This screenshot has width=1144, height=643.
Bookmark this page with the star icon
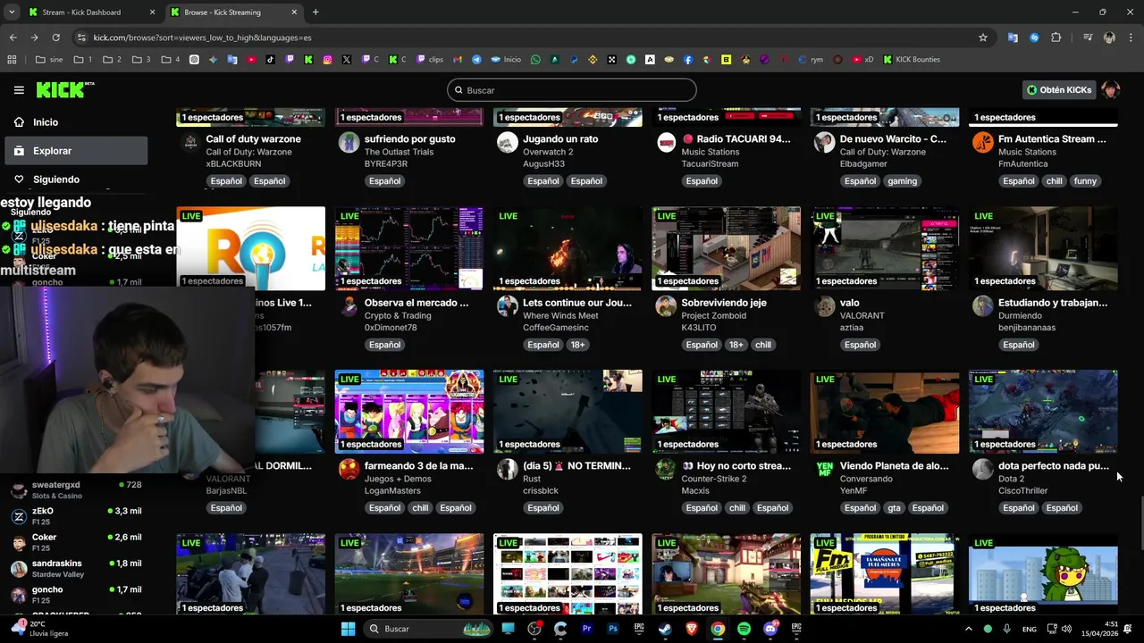[983, 38]
